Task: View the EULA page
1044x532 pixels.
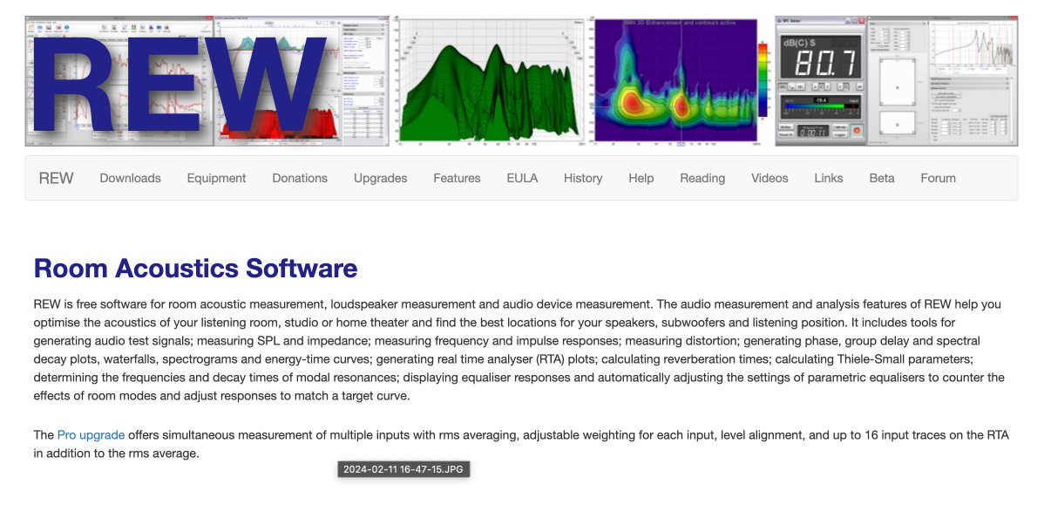Action: coord(522,178)
